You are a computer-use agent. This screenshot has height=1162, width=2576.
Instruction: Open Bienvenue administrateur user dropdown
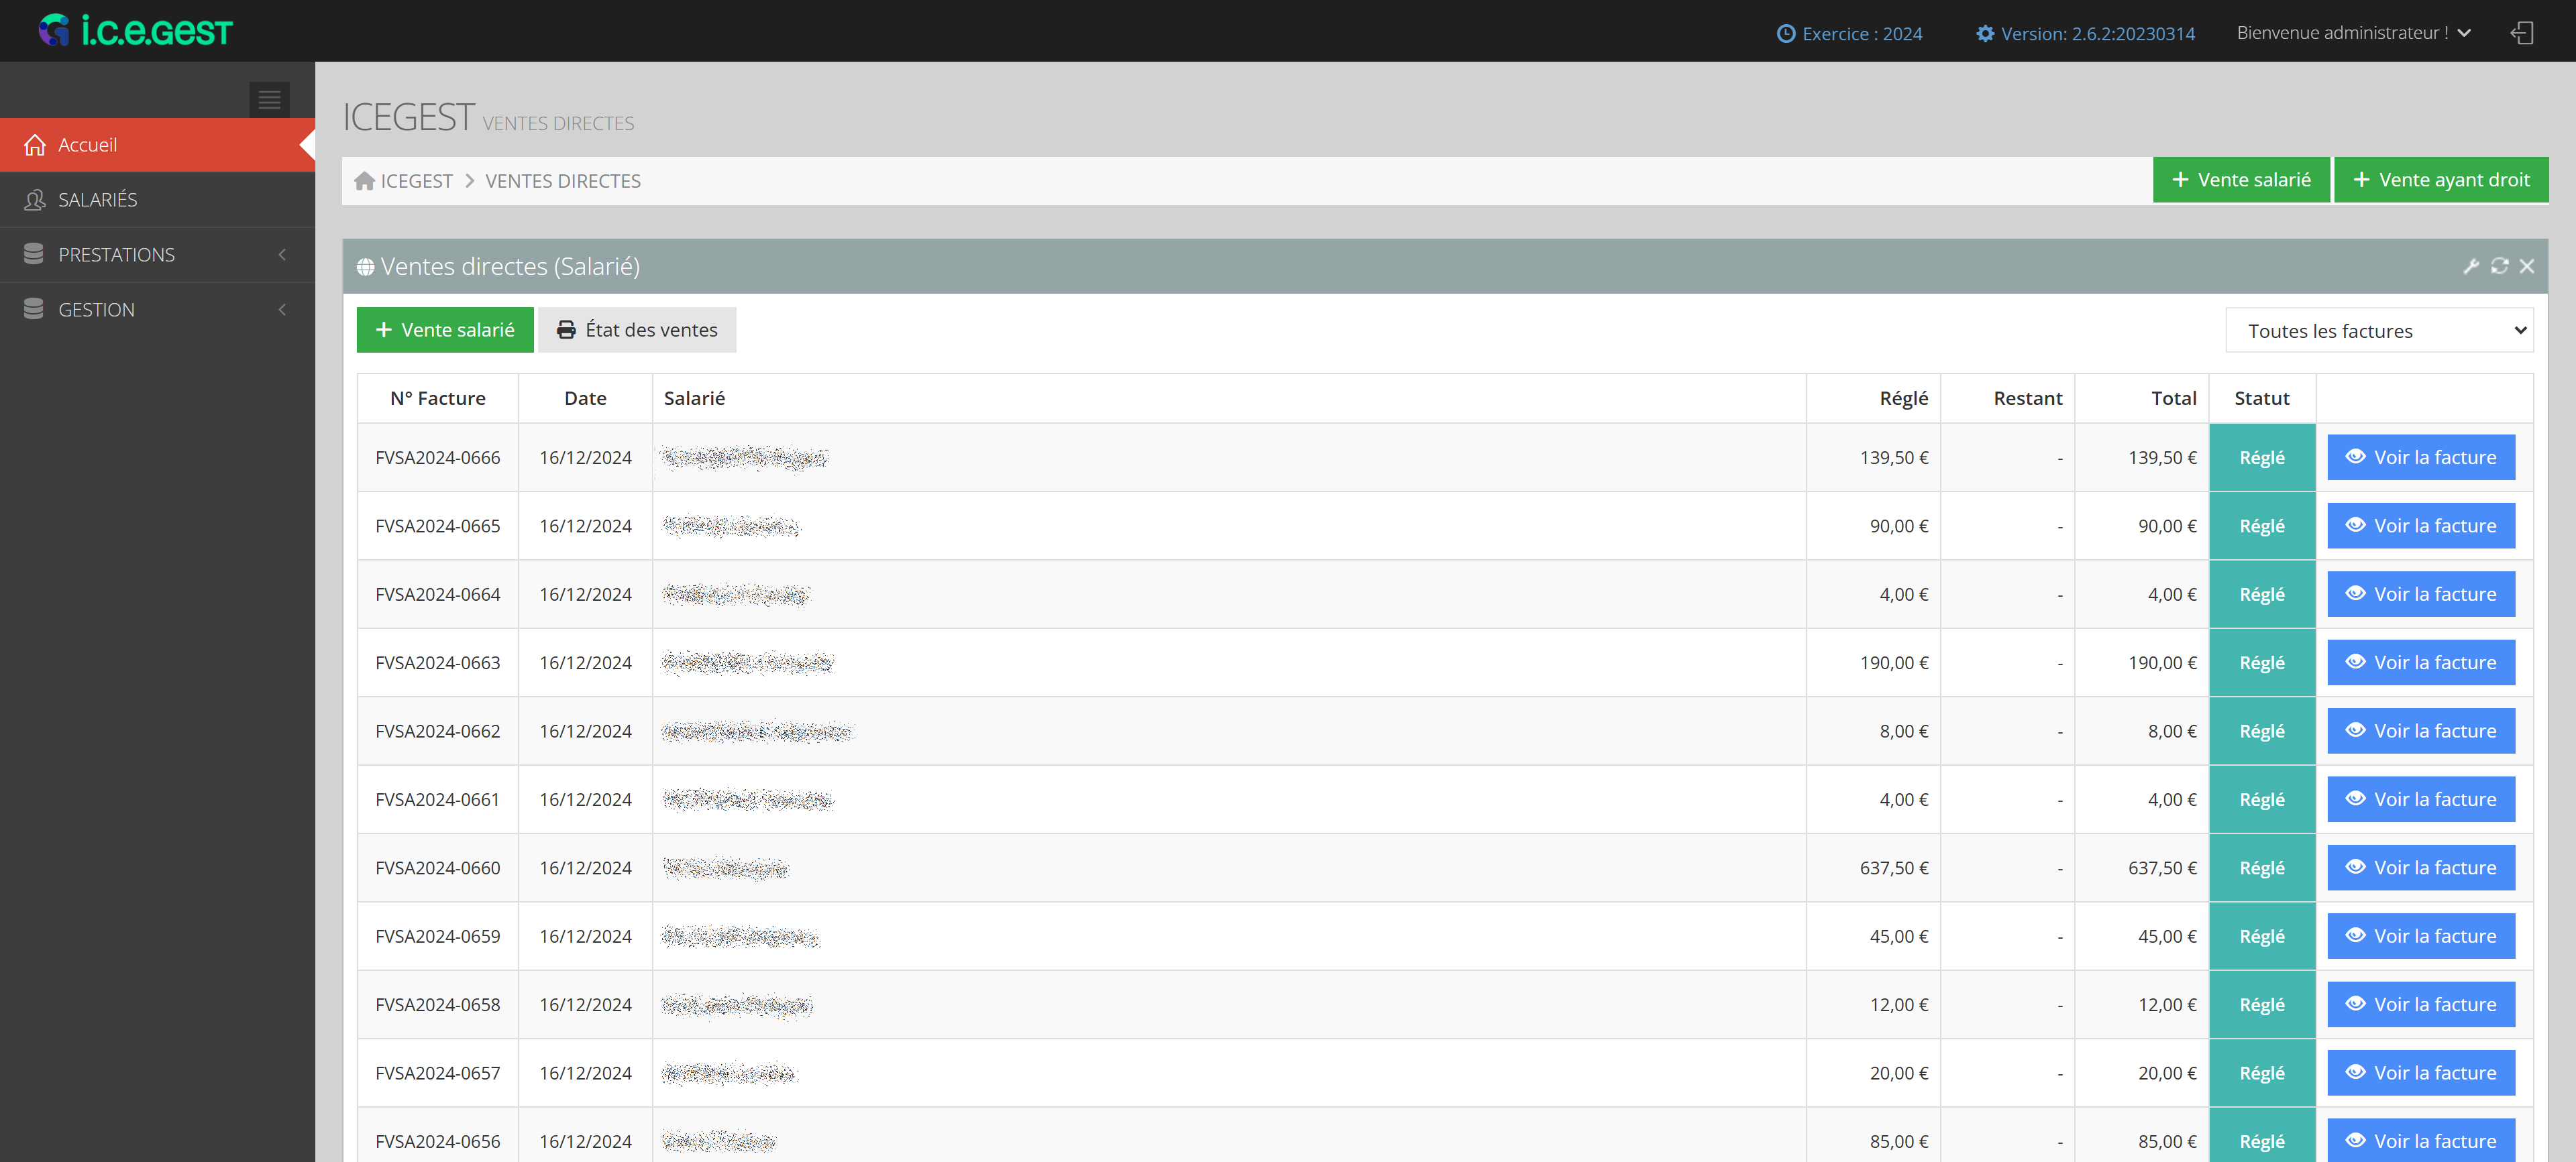[2353, 33]
